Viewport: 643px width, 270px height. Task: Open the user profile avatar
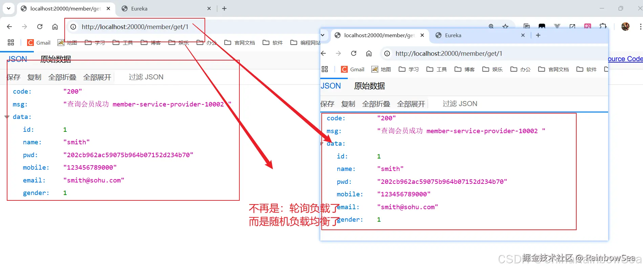pos(625,26)
